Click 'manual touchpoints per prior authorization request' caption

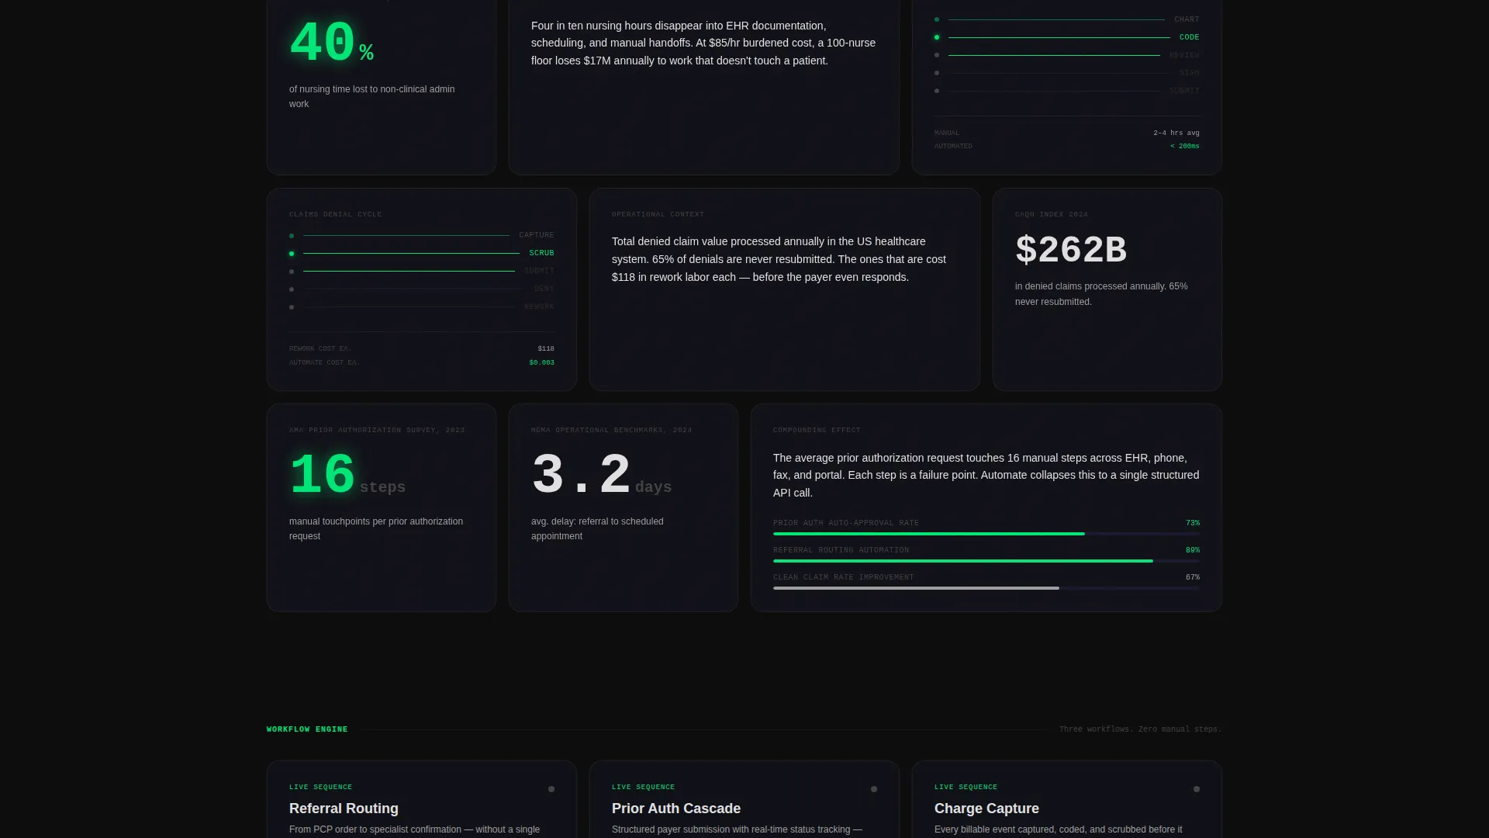(376, 529)
